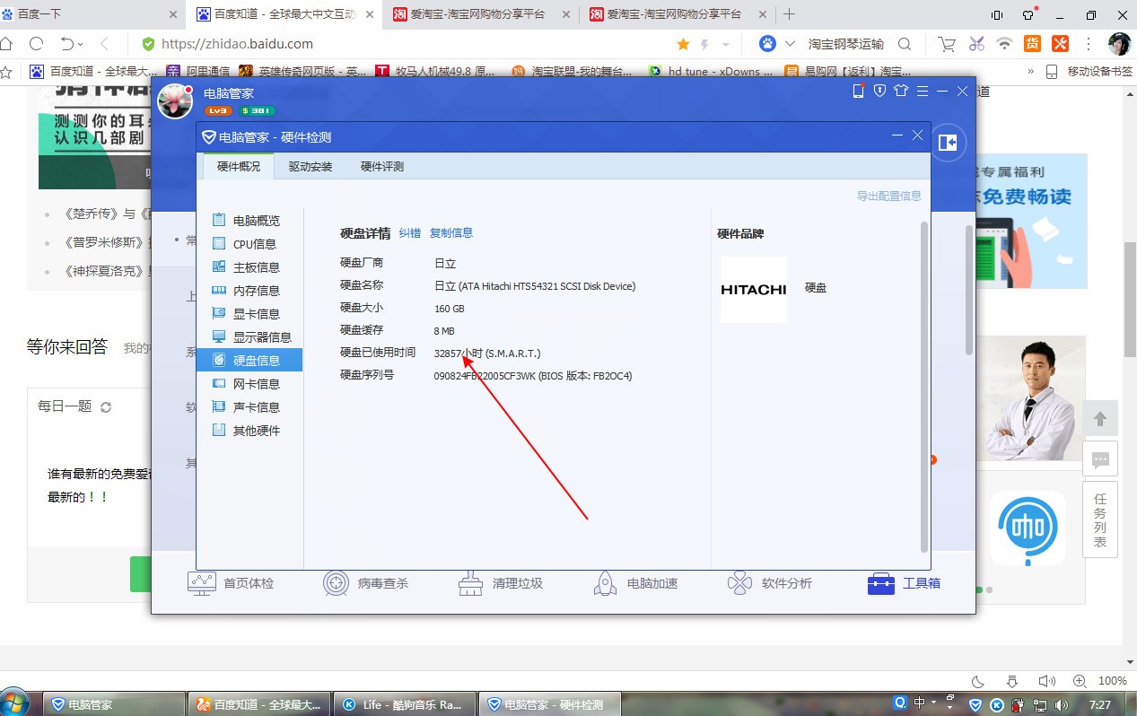The height and width of the screenshot is (716, 1137).
Task: Click 复制信息 to copy hardware details
Action: point(450,232)
